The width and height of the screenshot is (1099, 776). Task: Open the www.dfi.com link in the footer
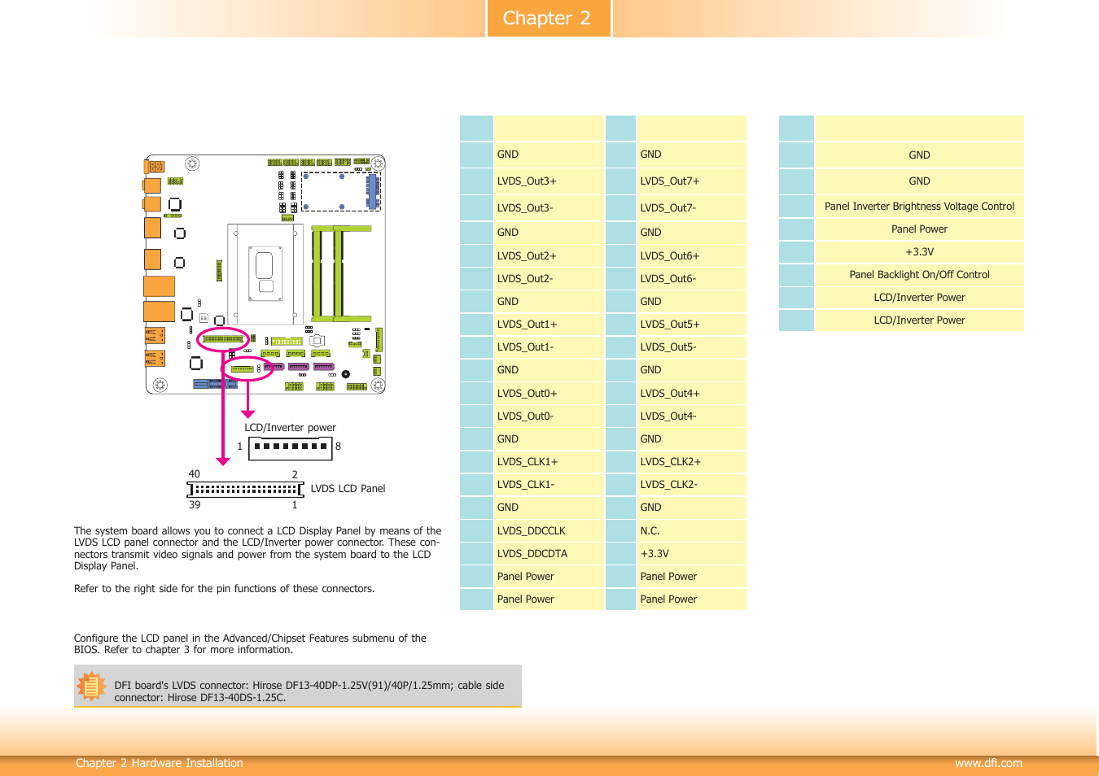point(988,763)
